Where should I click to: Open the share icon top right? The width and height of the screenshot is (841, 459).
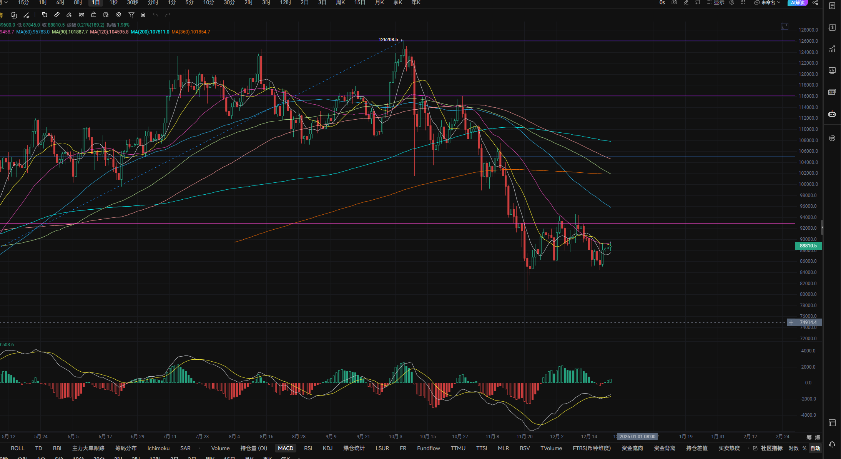pyautogui.click(x=815, y=3)
